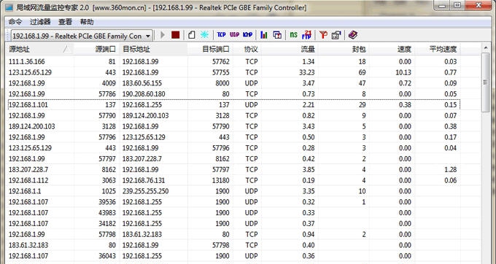Viewport: 496px width, 264px height.
Task: Click traffic value 3.85 cell
Action: (309, 169)
